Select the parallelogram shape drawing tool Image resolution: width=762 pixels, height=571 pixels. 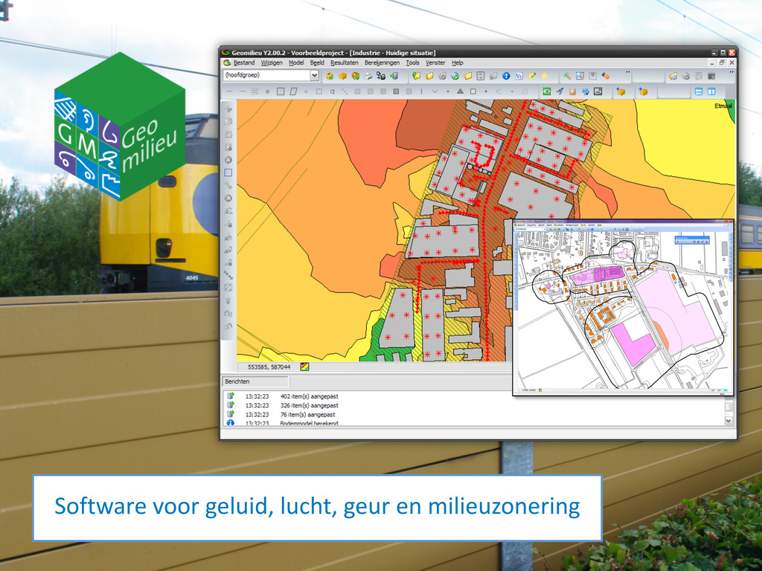tap(293, 91)
